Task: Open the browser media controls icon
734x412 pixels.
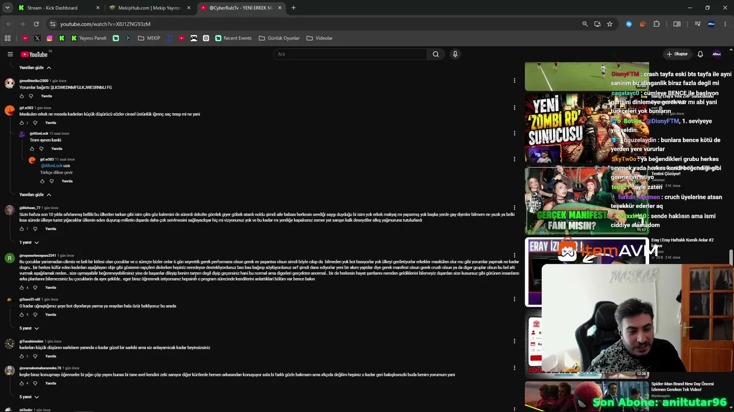Action: tap(697, 24)
